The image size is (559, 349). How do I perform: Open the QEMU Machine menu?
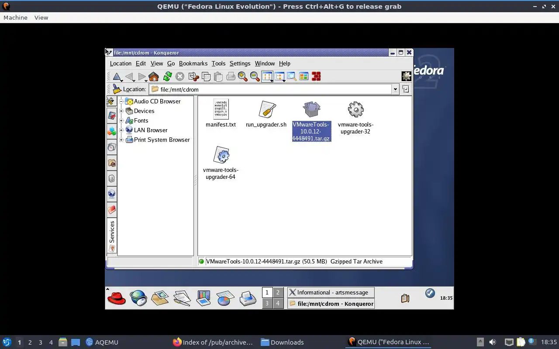tap(15, 17)
